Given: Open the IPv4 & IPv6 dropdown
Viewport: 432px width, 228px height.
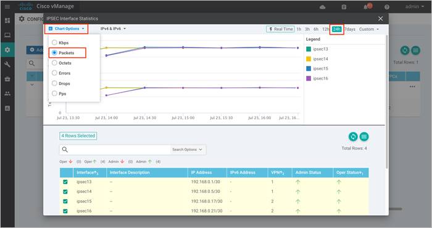Looking at the screenshot, I should click(113, 28).
